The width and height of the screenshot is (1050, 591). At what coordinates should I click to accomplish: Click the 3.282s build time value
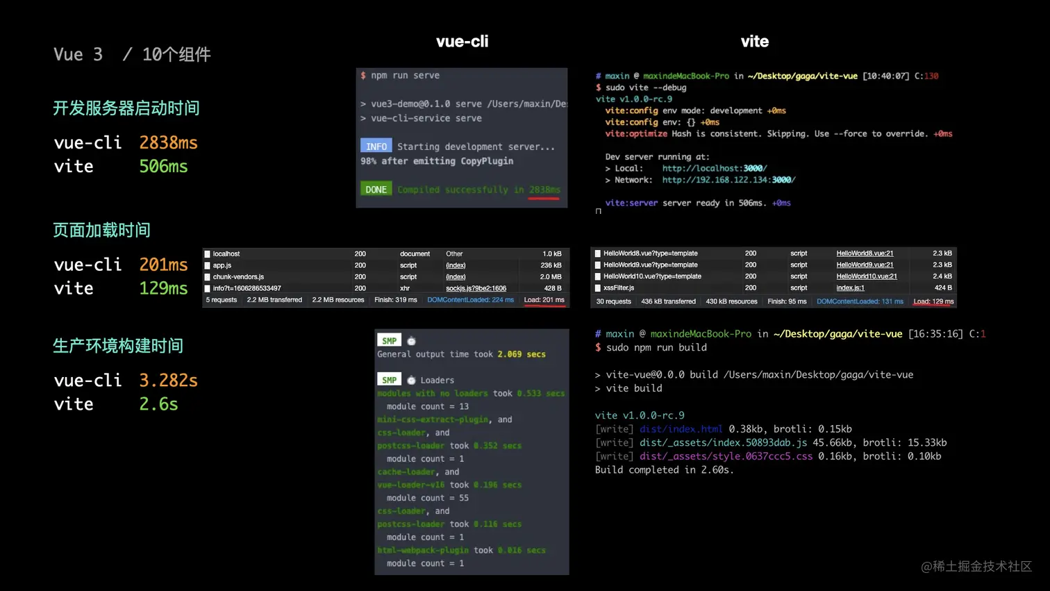click(x=168, y=381)
